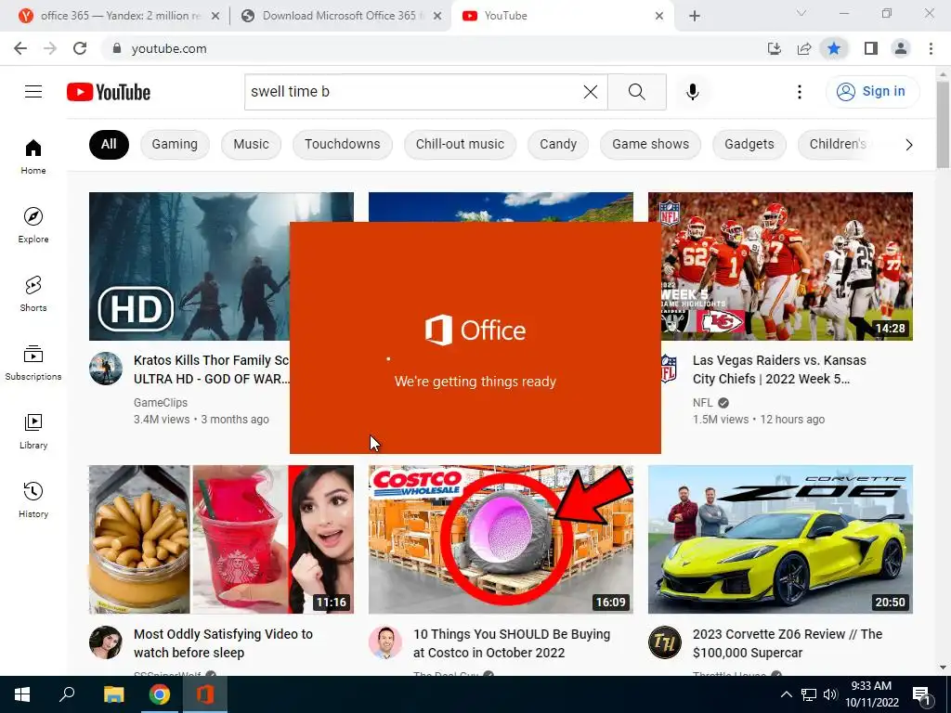Open Chrome three-dot menu
Screen dimensions: 951x713
[x=931, y=48]
